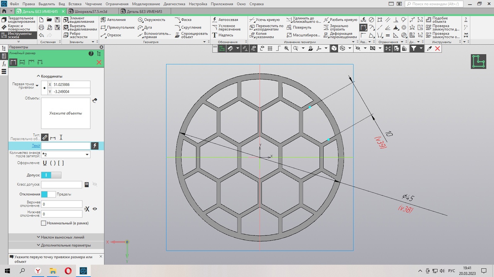Open the Черчение menu
The image size is (494, 277).
tap(94, 4)
